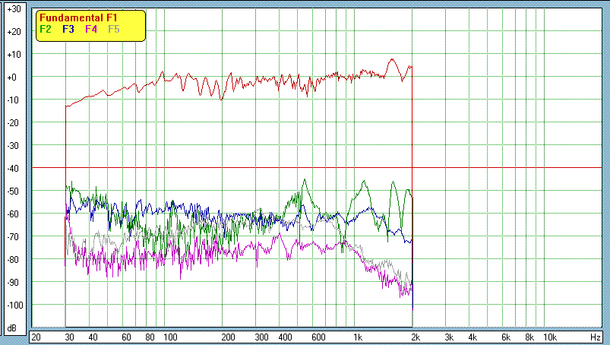The width and height of the screenshot is (610, 345).
Task: Click the -100 dB axis label
Action: pos(14,305)
